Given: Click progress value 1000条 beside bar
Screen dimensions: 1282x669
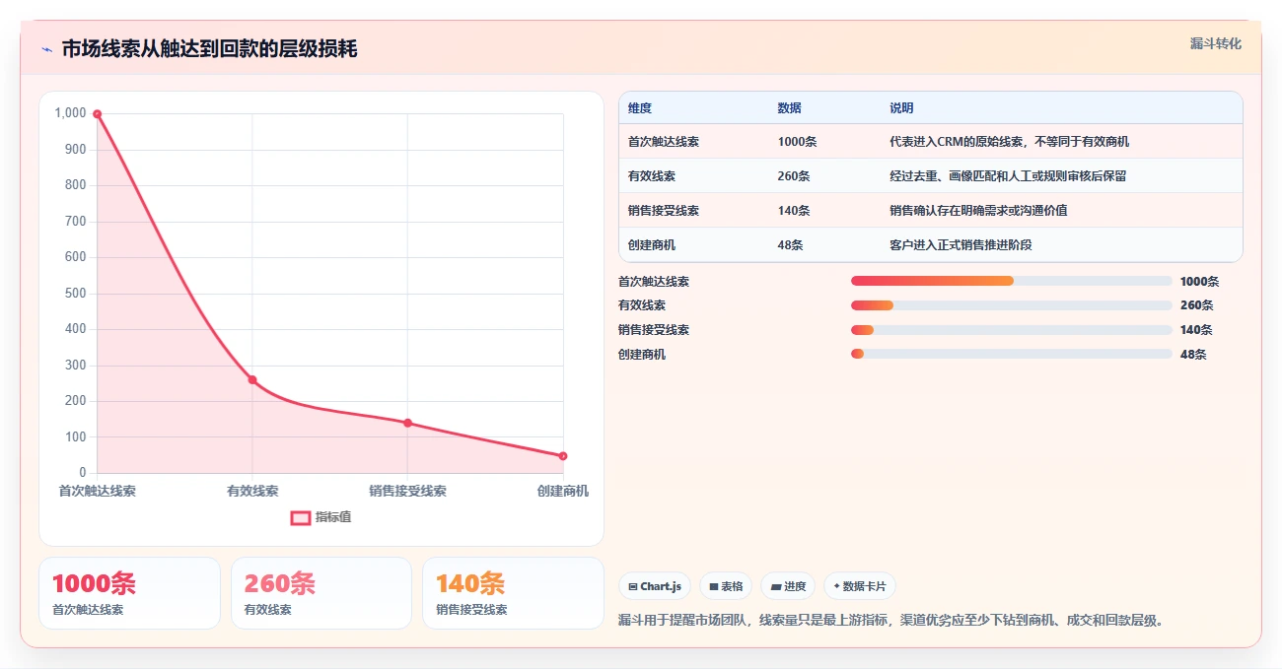Looking at the screenshot, I should pyautogui.click(x=1200, y=282).
